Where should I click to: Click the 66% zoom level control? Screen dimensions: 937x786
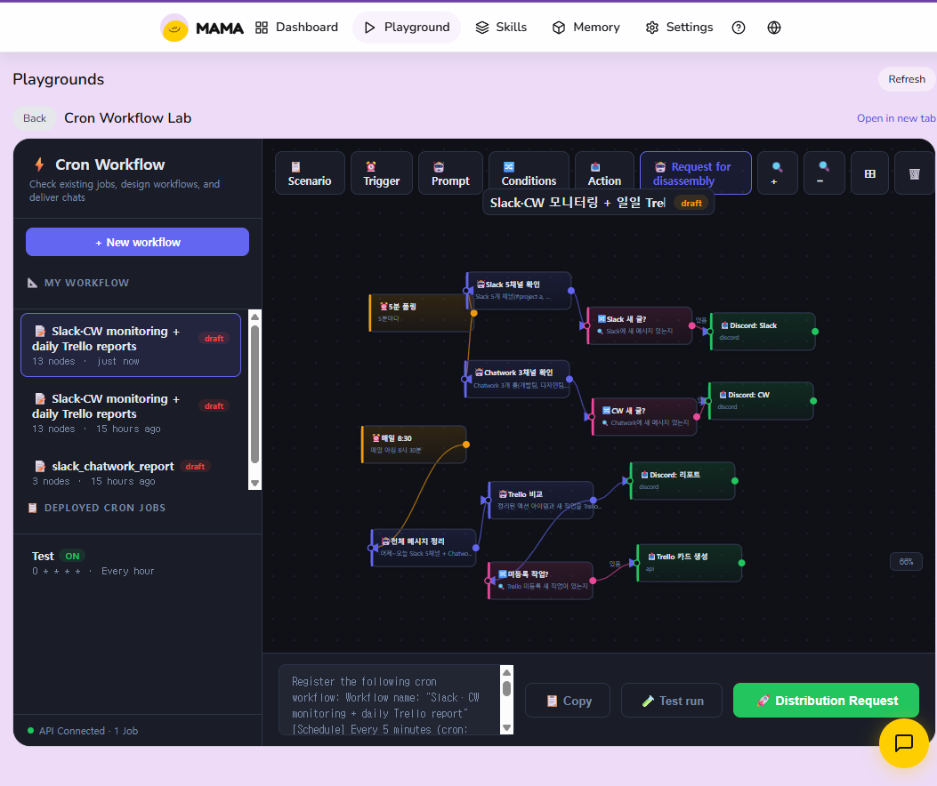[906, 561]
